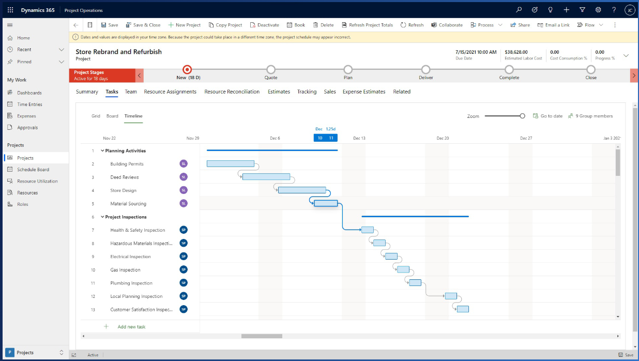Click the Delete command
The width and height of the screenshot is (639, 361).
[x=323, y=25]
